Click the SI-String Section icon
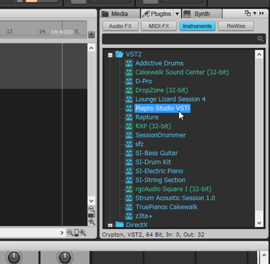This screenshot has width=270, height=264. point(129,180)
